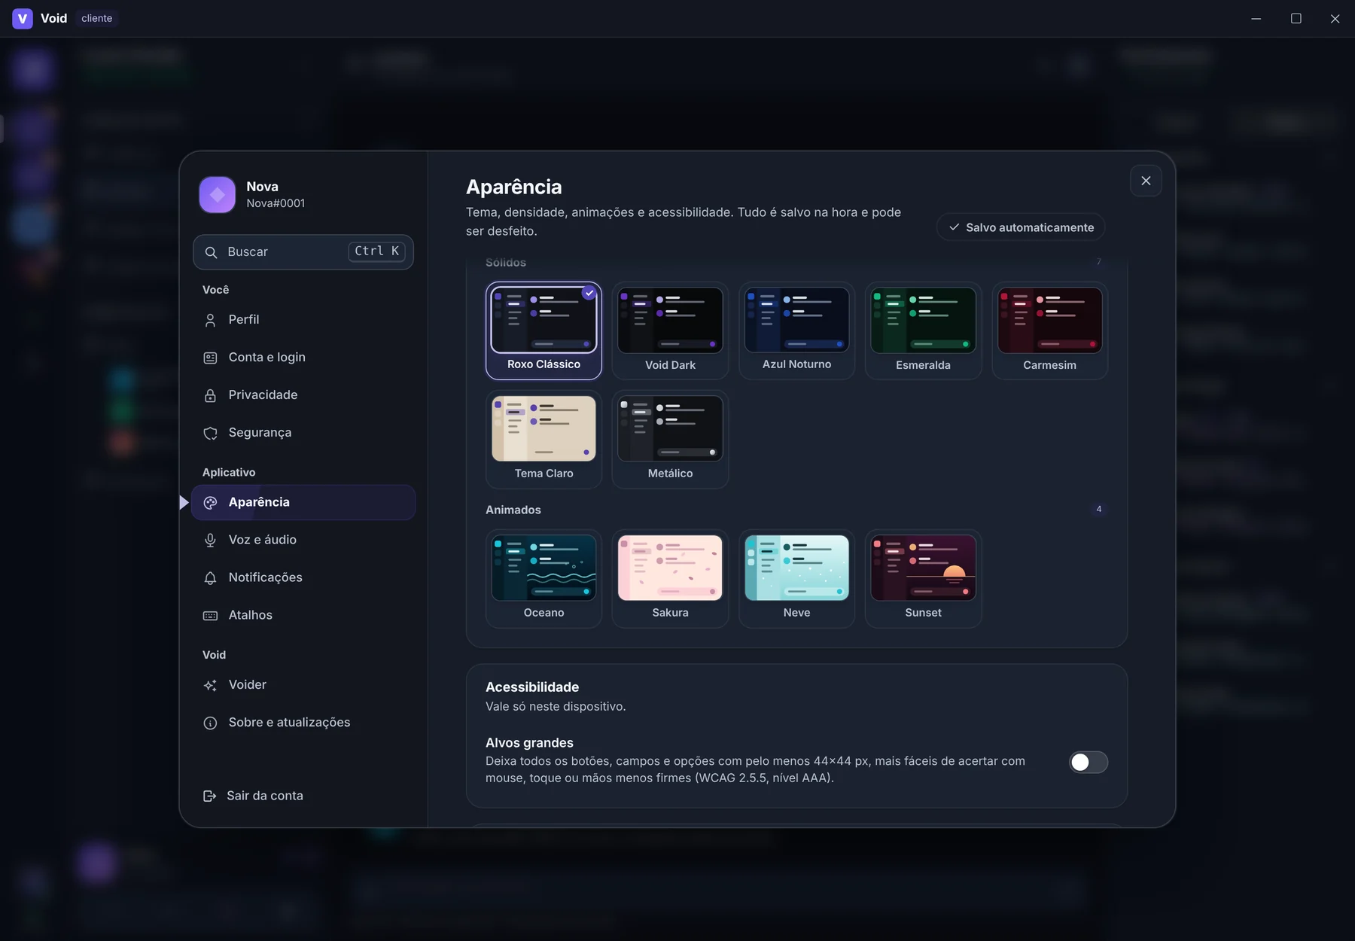Image resolution: width=1355 pixels, height=941 pixels.
Task: Click the Atalhos keyboard icon
Action: 210,615
